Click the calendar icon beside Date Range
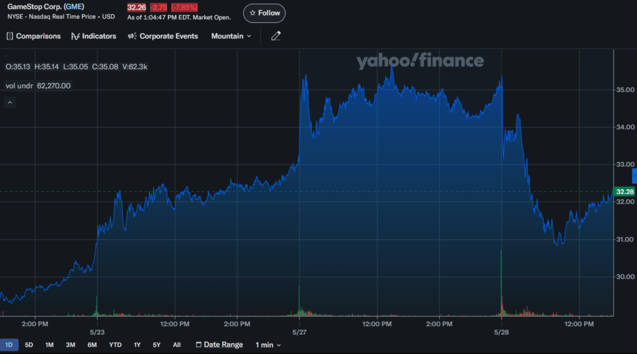637x354 pixels. click(x=198, y=344)
